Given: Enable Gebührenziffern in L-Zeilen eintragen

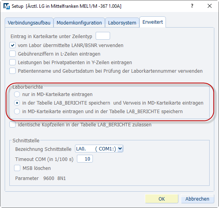Looking at the screenshot, I should (12, 54).
